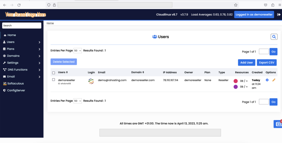The height and width of the screenshot is (143, 282).
Task: Expand the Users sidebar menu
Action: [22, 42]
